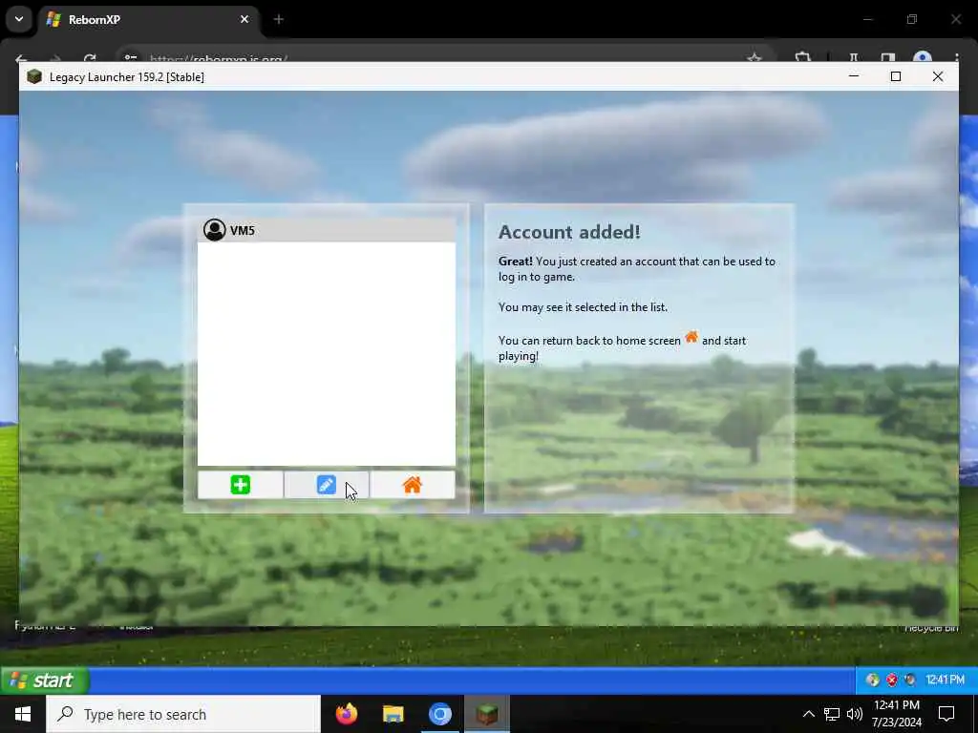Open a new browser tab
Viewport: 978px width, 733px height.
pyautogui.click(x=279, y=19)
